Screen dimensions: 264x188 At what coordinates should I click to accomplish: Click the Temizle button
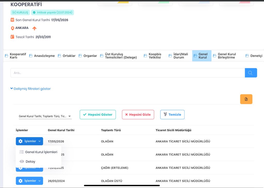pyautogui.click(x=172, y=115)
